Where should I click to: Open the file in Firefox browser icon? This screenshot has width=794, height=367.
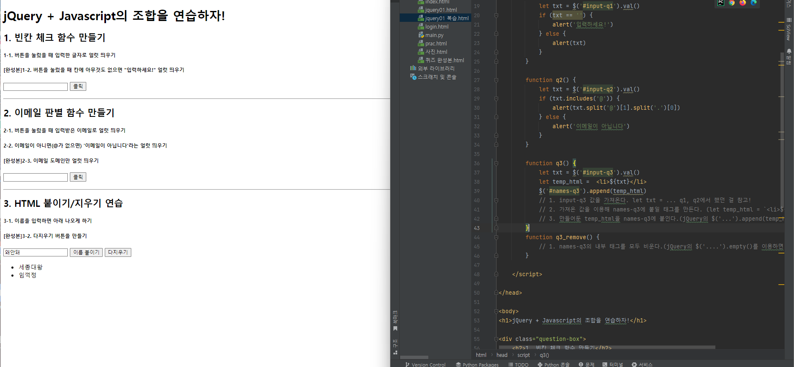(743, 3)
